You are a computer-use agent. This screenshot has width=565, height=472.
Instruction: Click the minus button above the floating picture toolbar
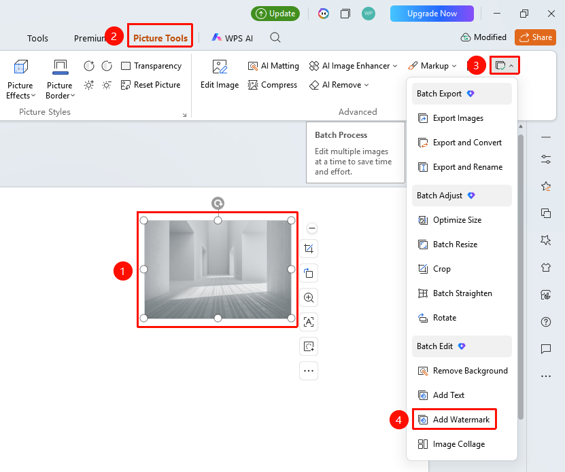pos(312,228)
